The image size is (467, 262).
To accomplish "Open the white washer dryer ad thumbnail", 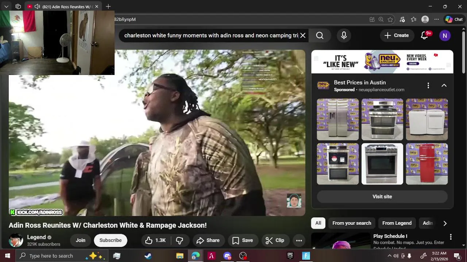I will (x=427, y=119).
